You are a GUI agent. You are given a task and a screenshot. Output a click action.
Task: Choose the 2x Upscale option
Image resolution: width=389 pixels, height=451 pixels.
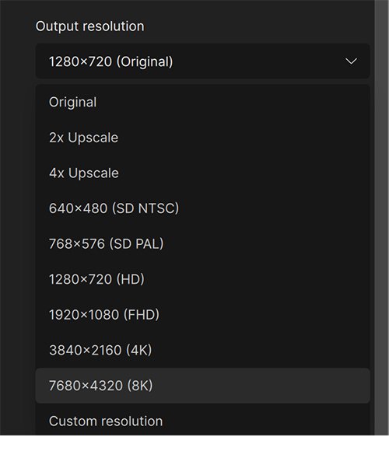coord(202,138)
